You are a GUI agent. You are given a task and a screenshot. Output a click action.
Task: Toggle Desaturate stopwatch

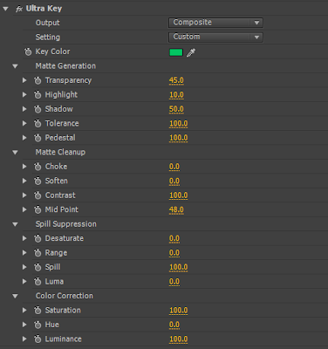point(38,239)
